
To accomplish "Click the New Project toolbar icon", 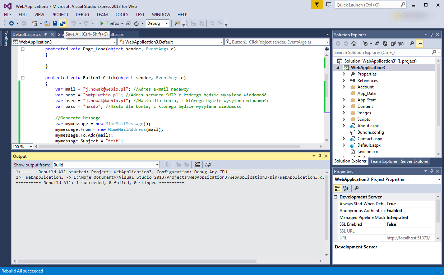I will click(x=35, y=23).
